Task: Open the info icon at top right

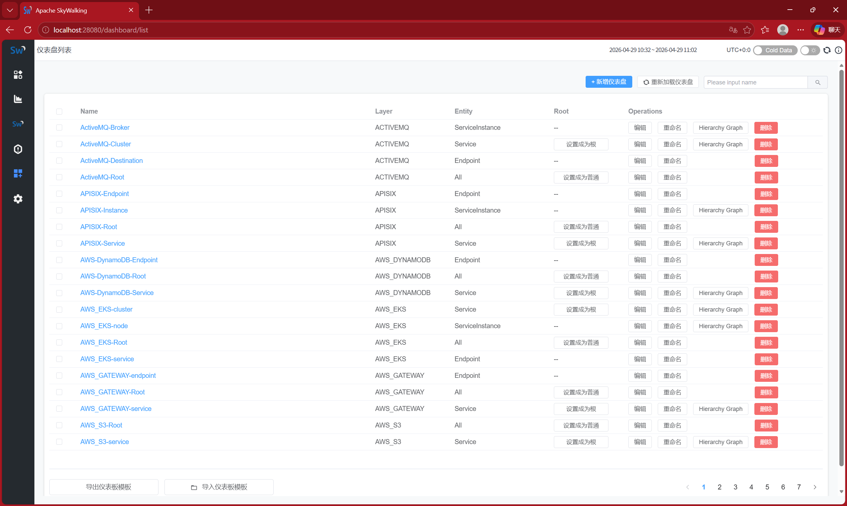Action: pos(838,50)
